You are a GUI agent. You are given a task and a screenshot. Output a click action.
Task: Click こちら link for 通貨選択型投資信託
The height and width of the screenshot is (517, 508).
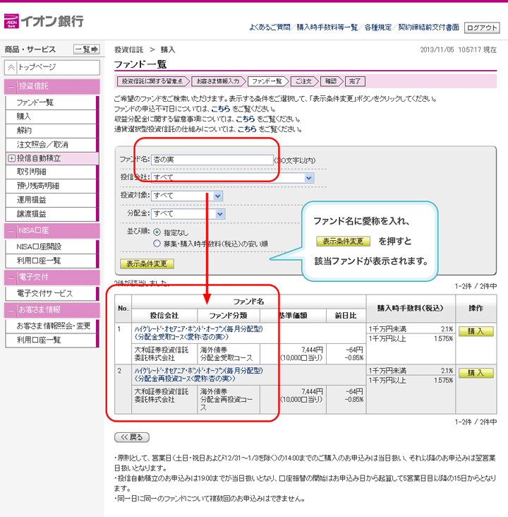247,129
